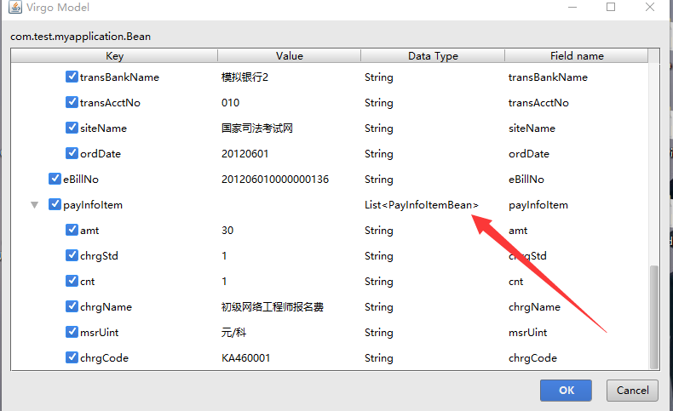Image resolution: width=673 pixels, height=411 pixels.
Task: Uncheck the payInfoItem checkbox
Action: (55, 204)
